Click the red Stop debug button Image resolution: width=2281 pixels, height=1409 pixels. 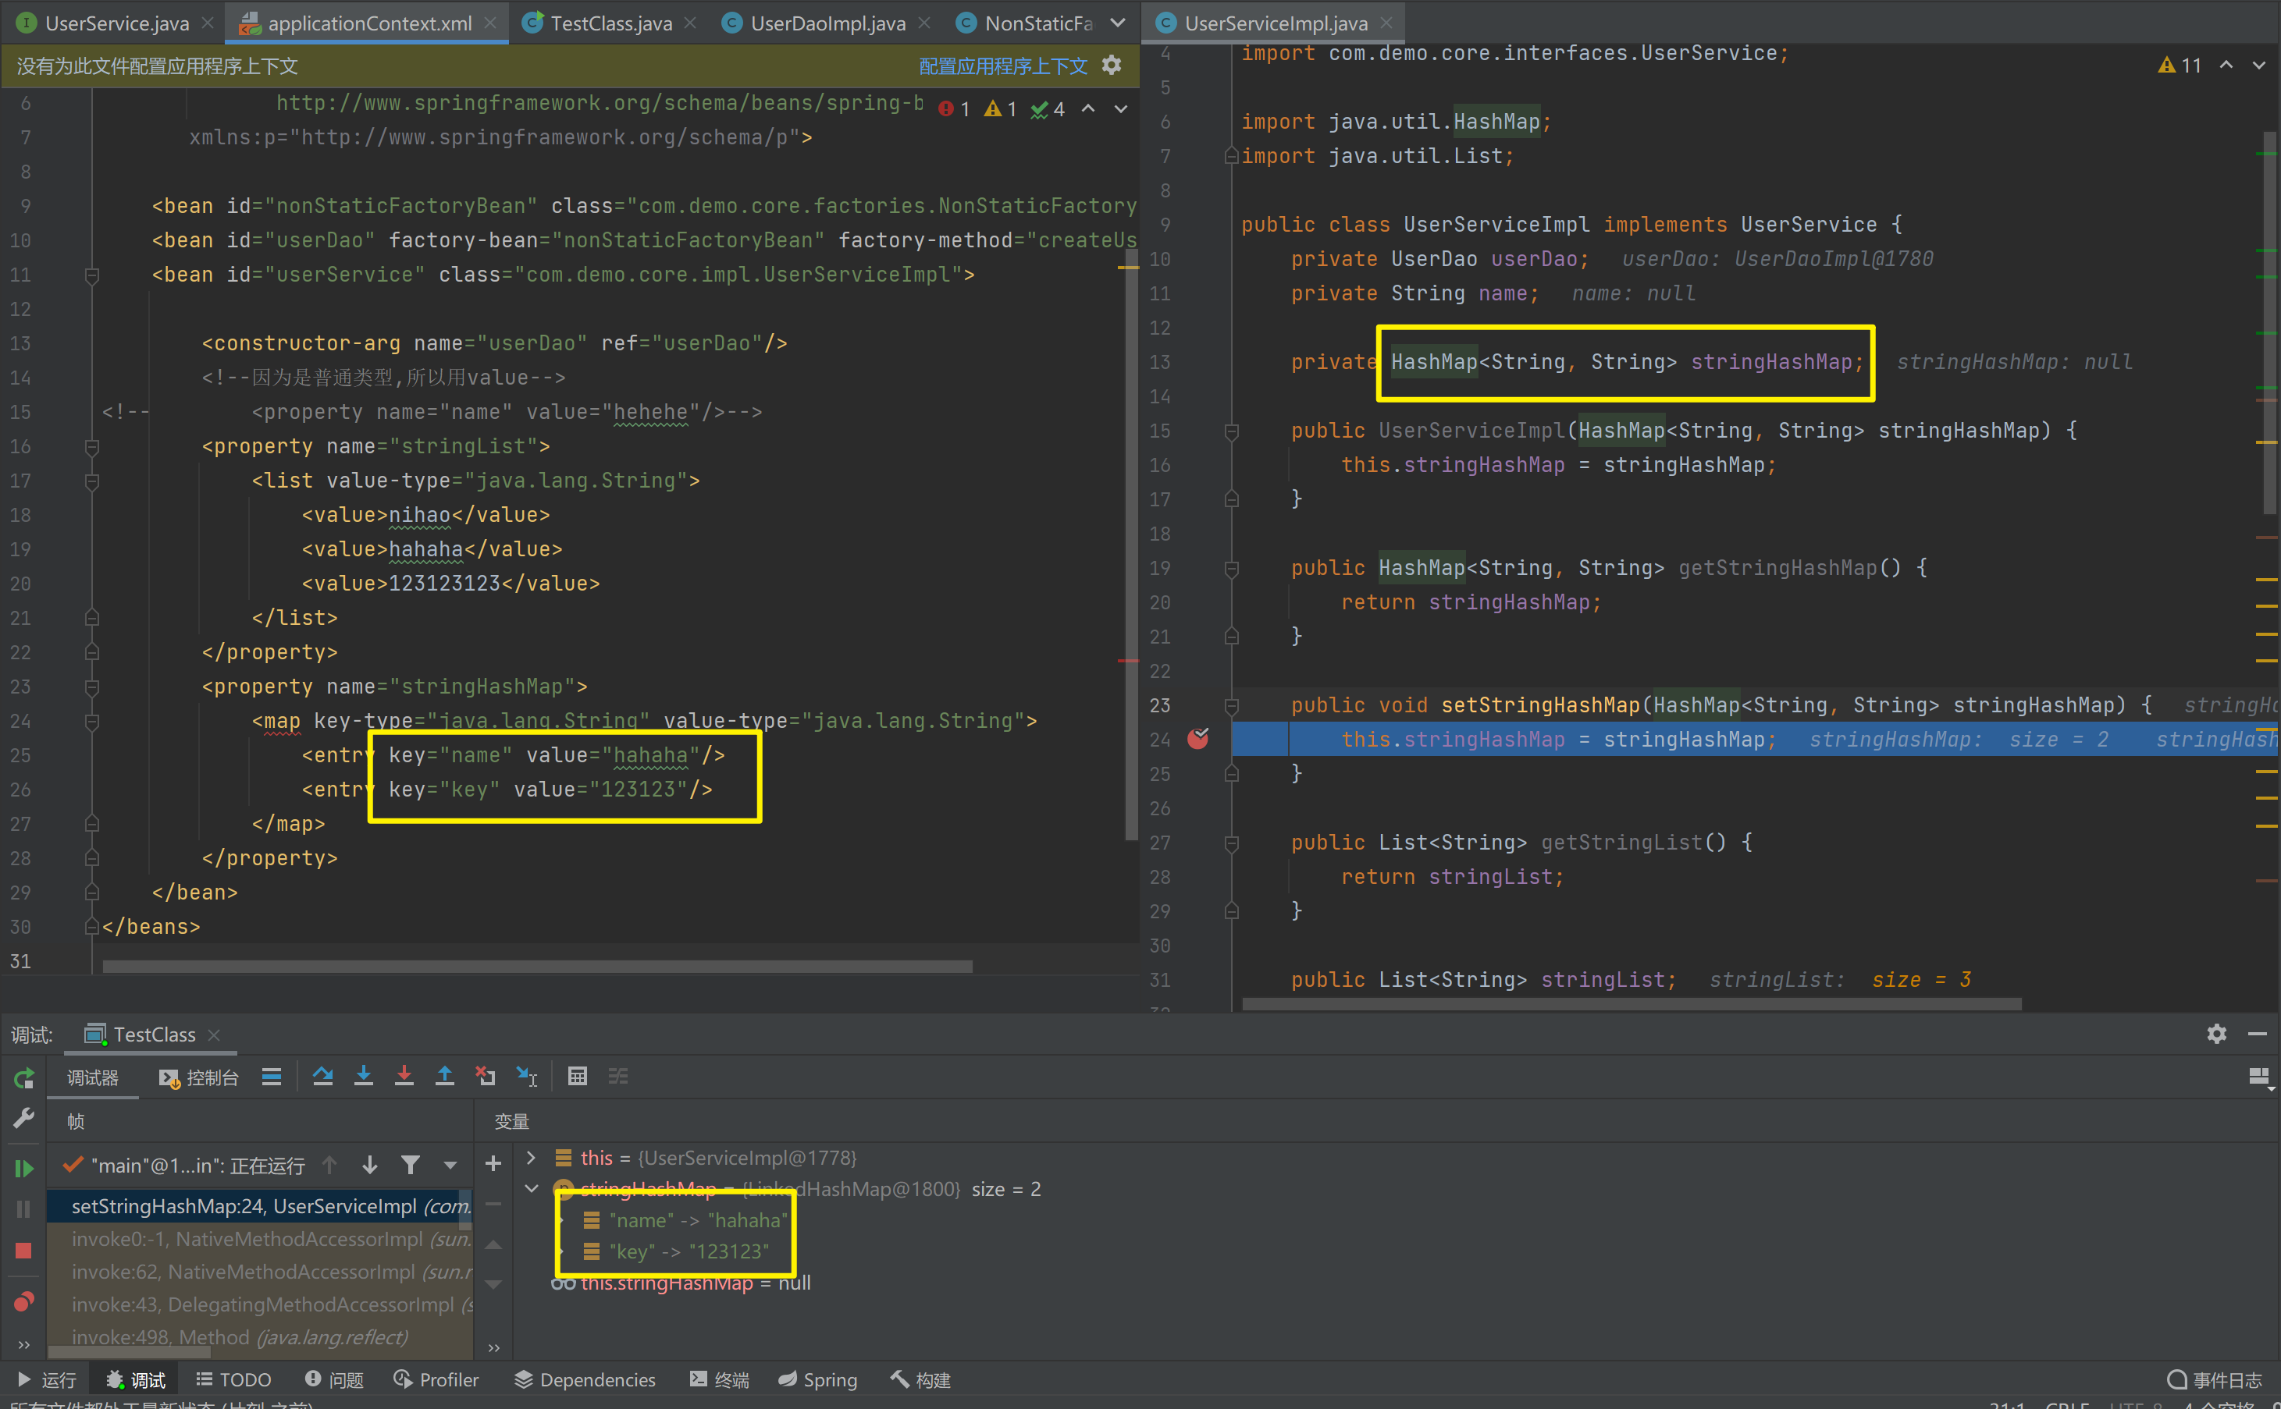pyautogui.click(x=23, y=1251)
